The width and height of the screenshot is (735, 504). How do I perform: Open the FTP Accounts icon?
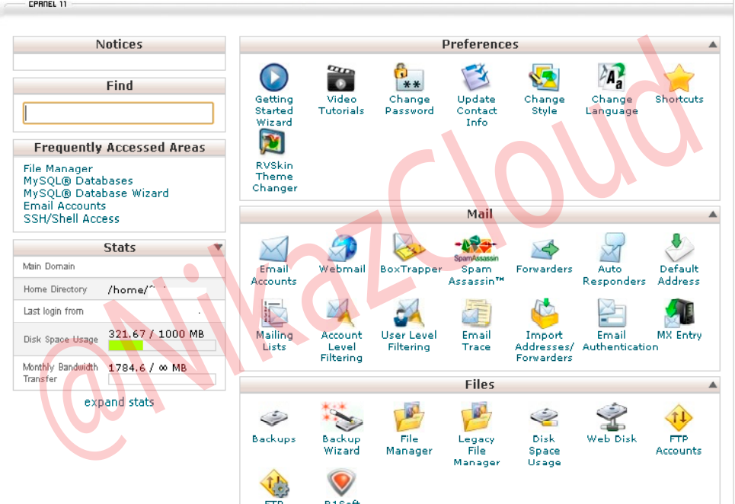click(x=679, y=418)
